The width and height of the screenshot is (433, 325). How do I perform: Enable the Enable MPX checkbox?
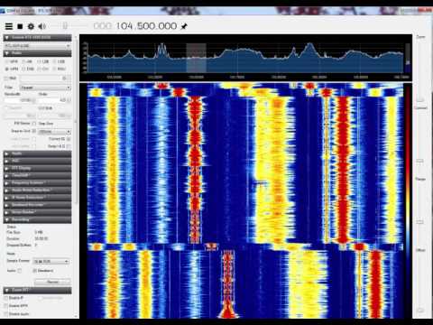coord(6,306)
